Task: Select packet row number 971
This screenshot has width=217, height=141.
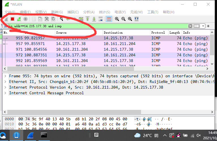Action: (x=106, y=49)
